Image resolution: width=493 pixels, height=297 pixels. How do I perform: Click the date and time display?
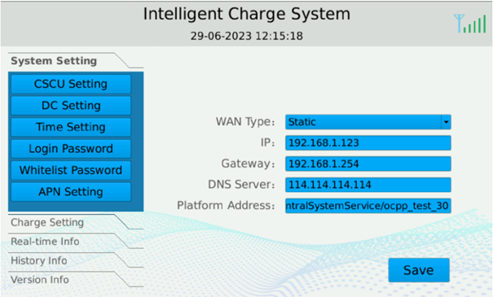point(246,36)
